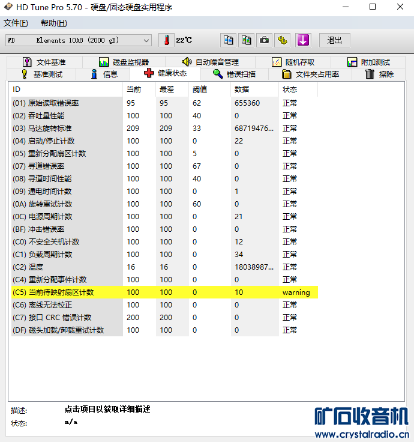
Task: Switch to the 基准测试 tab
Action: pyautogui.click(x=41, y=74)
